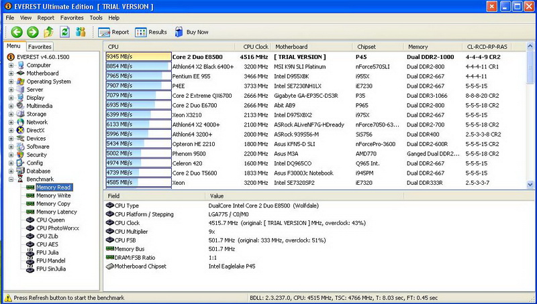Select the Database tree icon
This screenshot has width=537, height=304.
tap(21, 171)
